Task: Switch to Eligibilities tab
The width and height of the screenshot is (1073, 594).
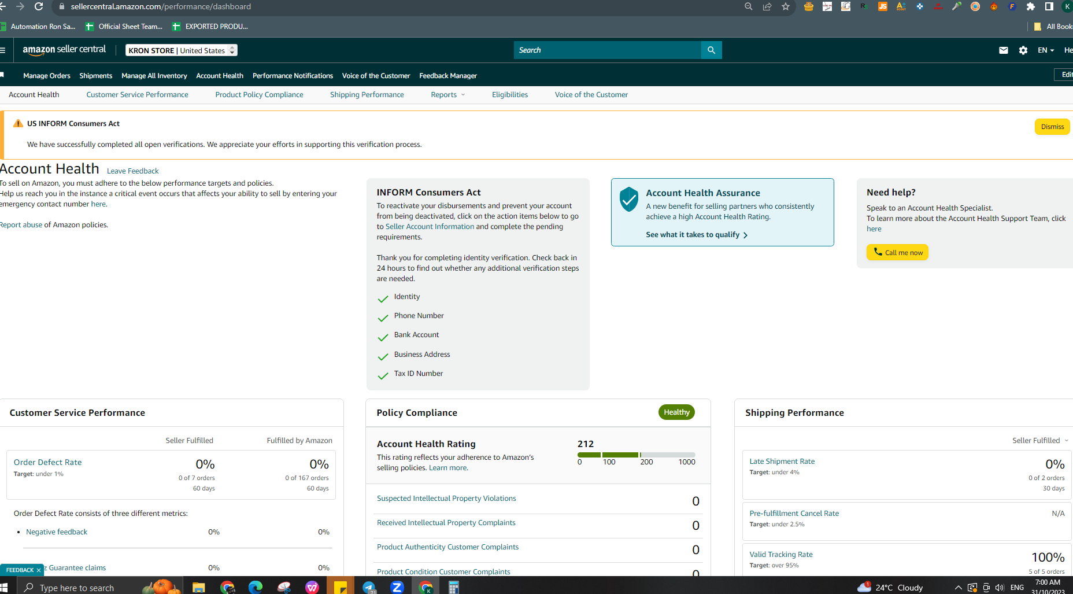Action: click(x=510, y=95)
